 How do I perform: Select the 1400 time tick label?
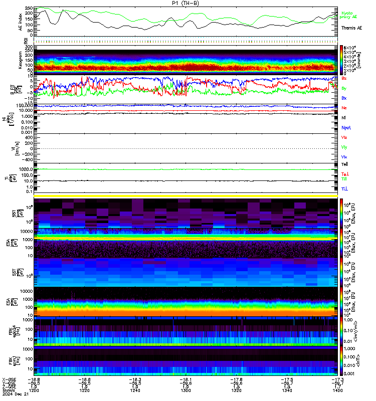[x=337, y=390]
